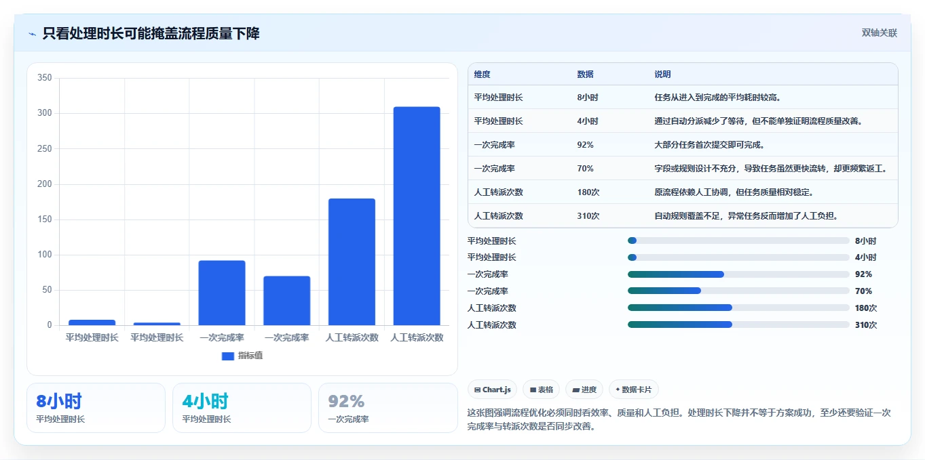Click the 双轴关联 tag in header
Viewport: 925px width, 460px height.
880,33
